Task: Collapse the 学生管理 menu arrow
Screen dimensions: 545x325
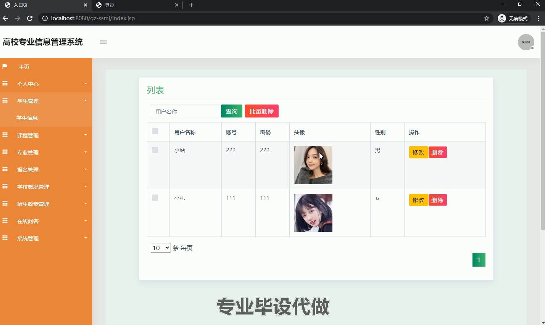Action: click(x=85, y=101)
